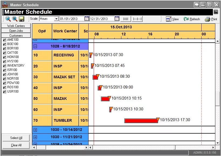221x156 pixels.
Task: Click the wide interval spacing button
Action: (137, 19)
